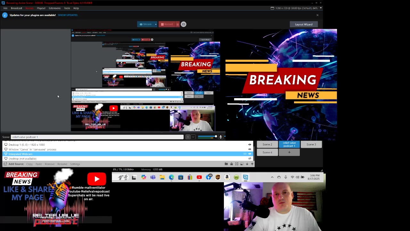Image resolution: width=410 pixels, height=231 pixels.
Task: Click the tray microphone icon
Action: [285, 177]
